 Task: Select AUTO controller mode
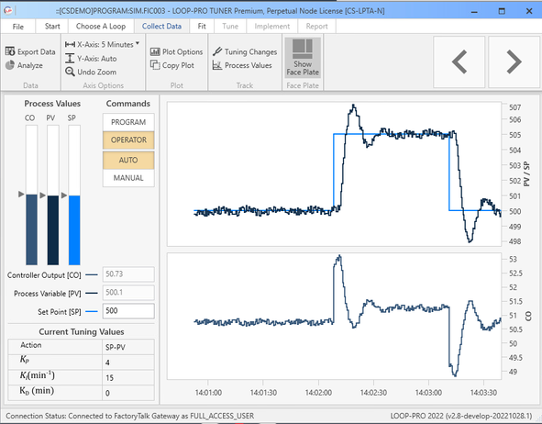[x=128, y=160]
